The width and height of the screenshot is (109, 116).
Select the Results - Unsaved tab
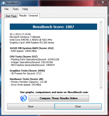[28, 16]
